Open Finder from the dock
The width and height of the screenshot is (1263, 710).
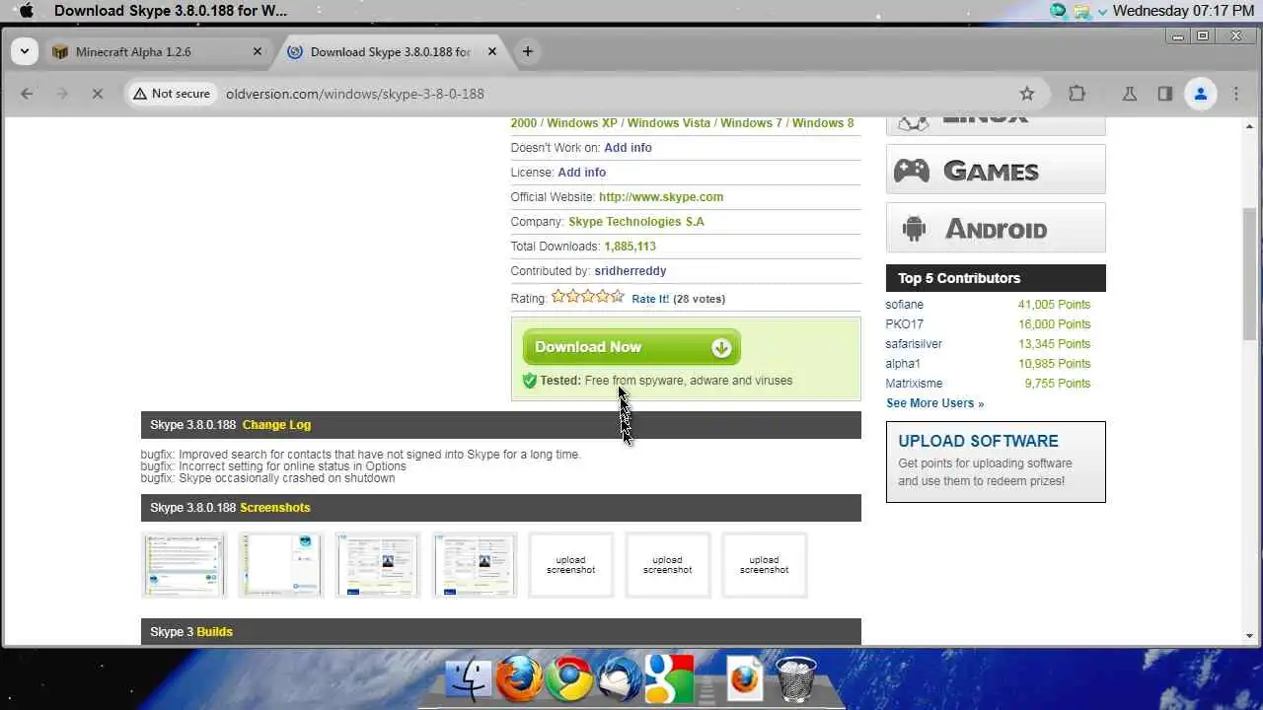pos(469,679)
